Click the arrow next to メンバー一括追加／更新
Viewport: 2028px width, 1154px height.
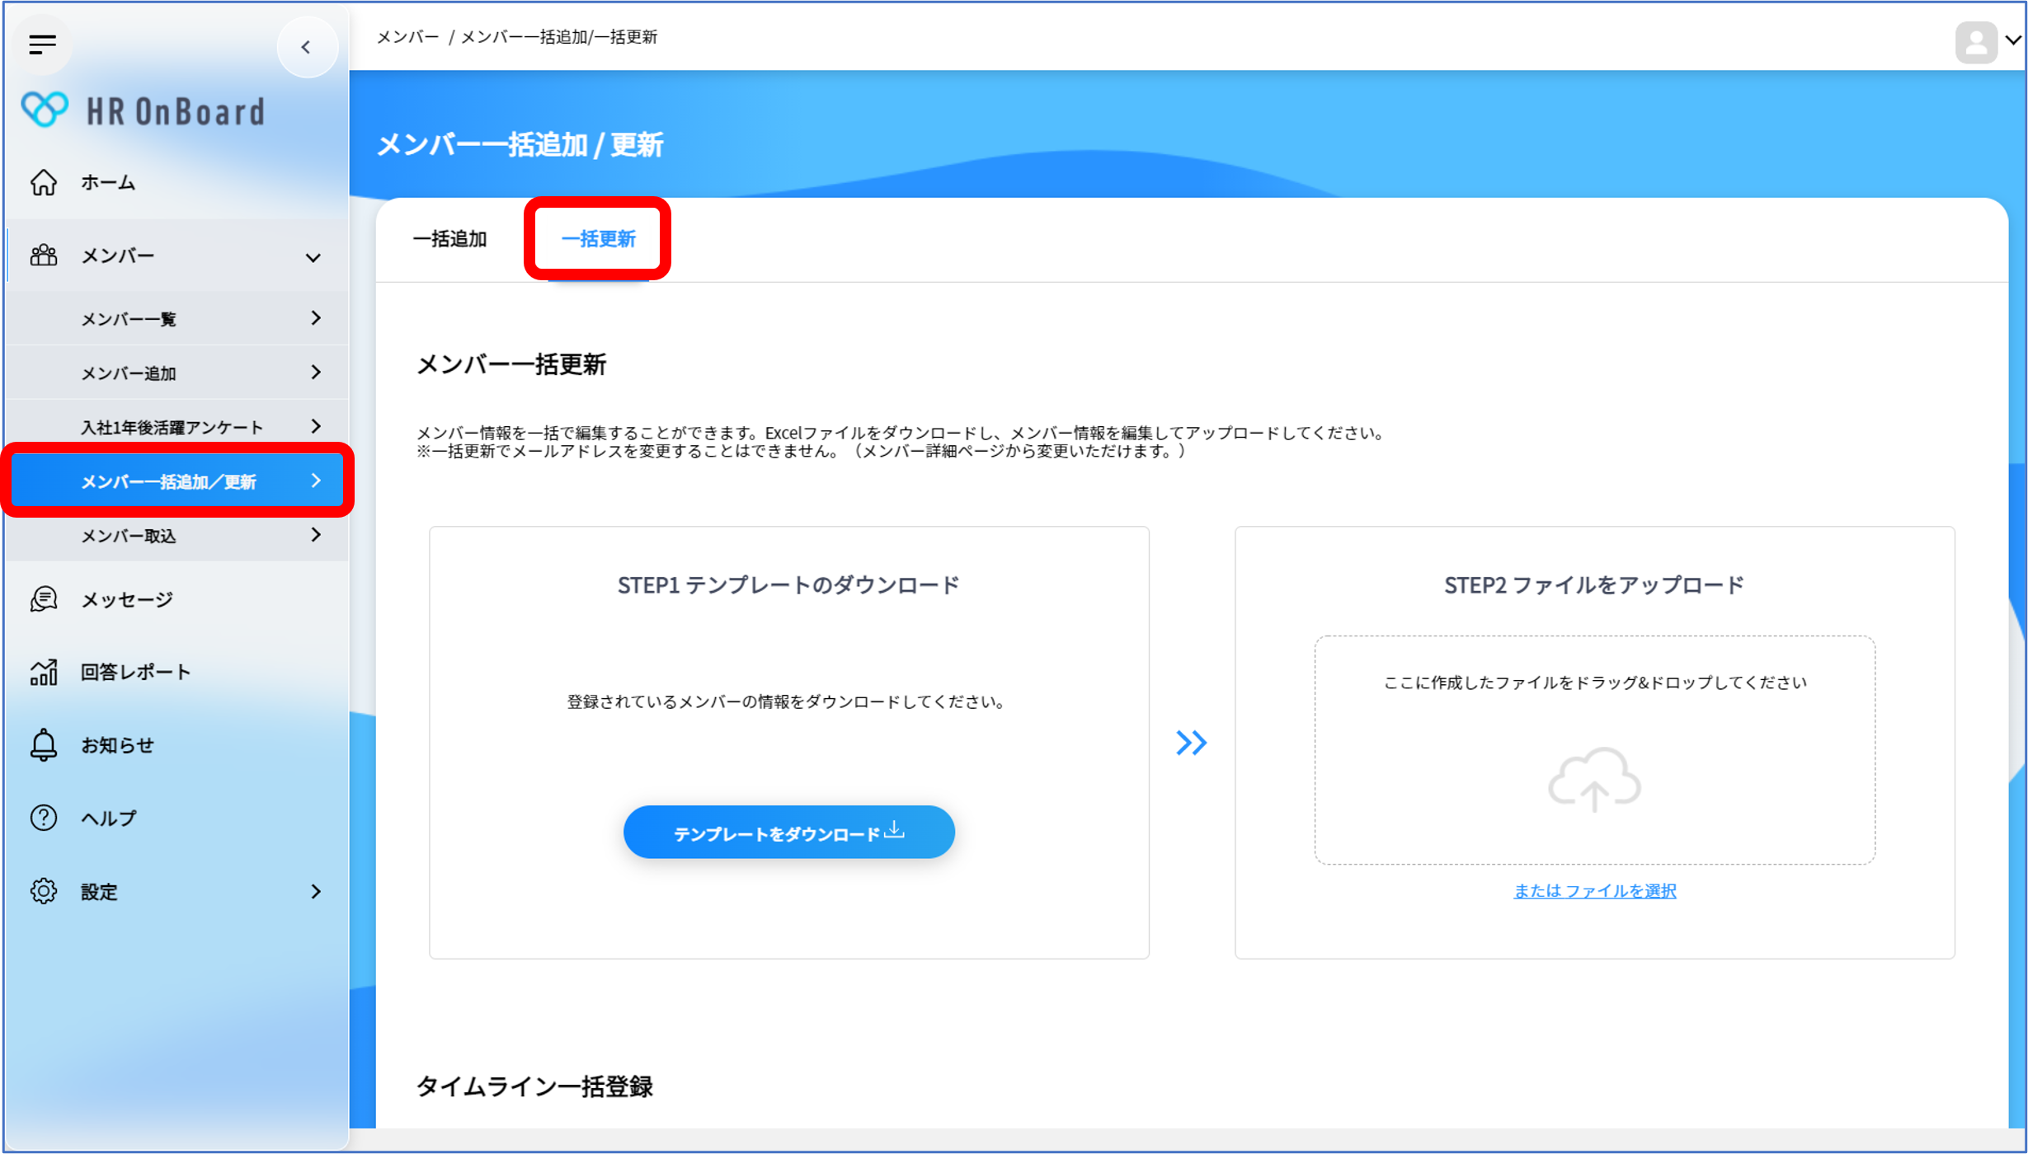point(316,481)
